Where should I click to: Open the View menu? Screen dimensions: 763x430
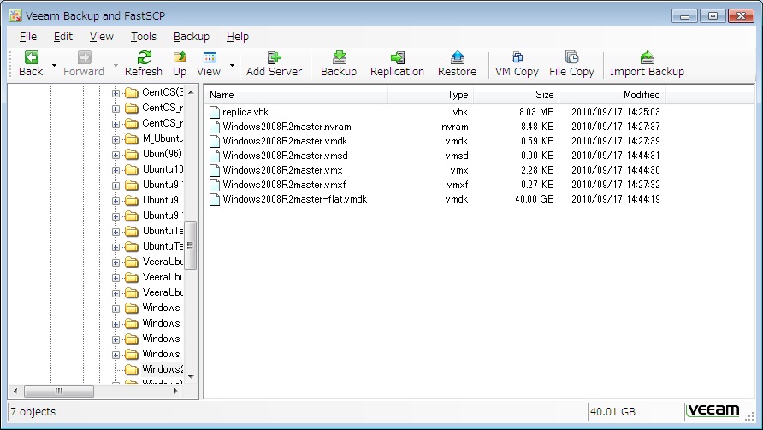pos(101,37)
